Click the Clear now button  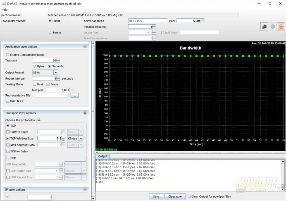point(175,197)
